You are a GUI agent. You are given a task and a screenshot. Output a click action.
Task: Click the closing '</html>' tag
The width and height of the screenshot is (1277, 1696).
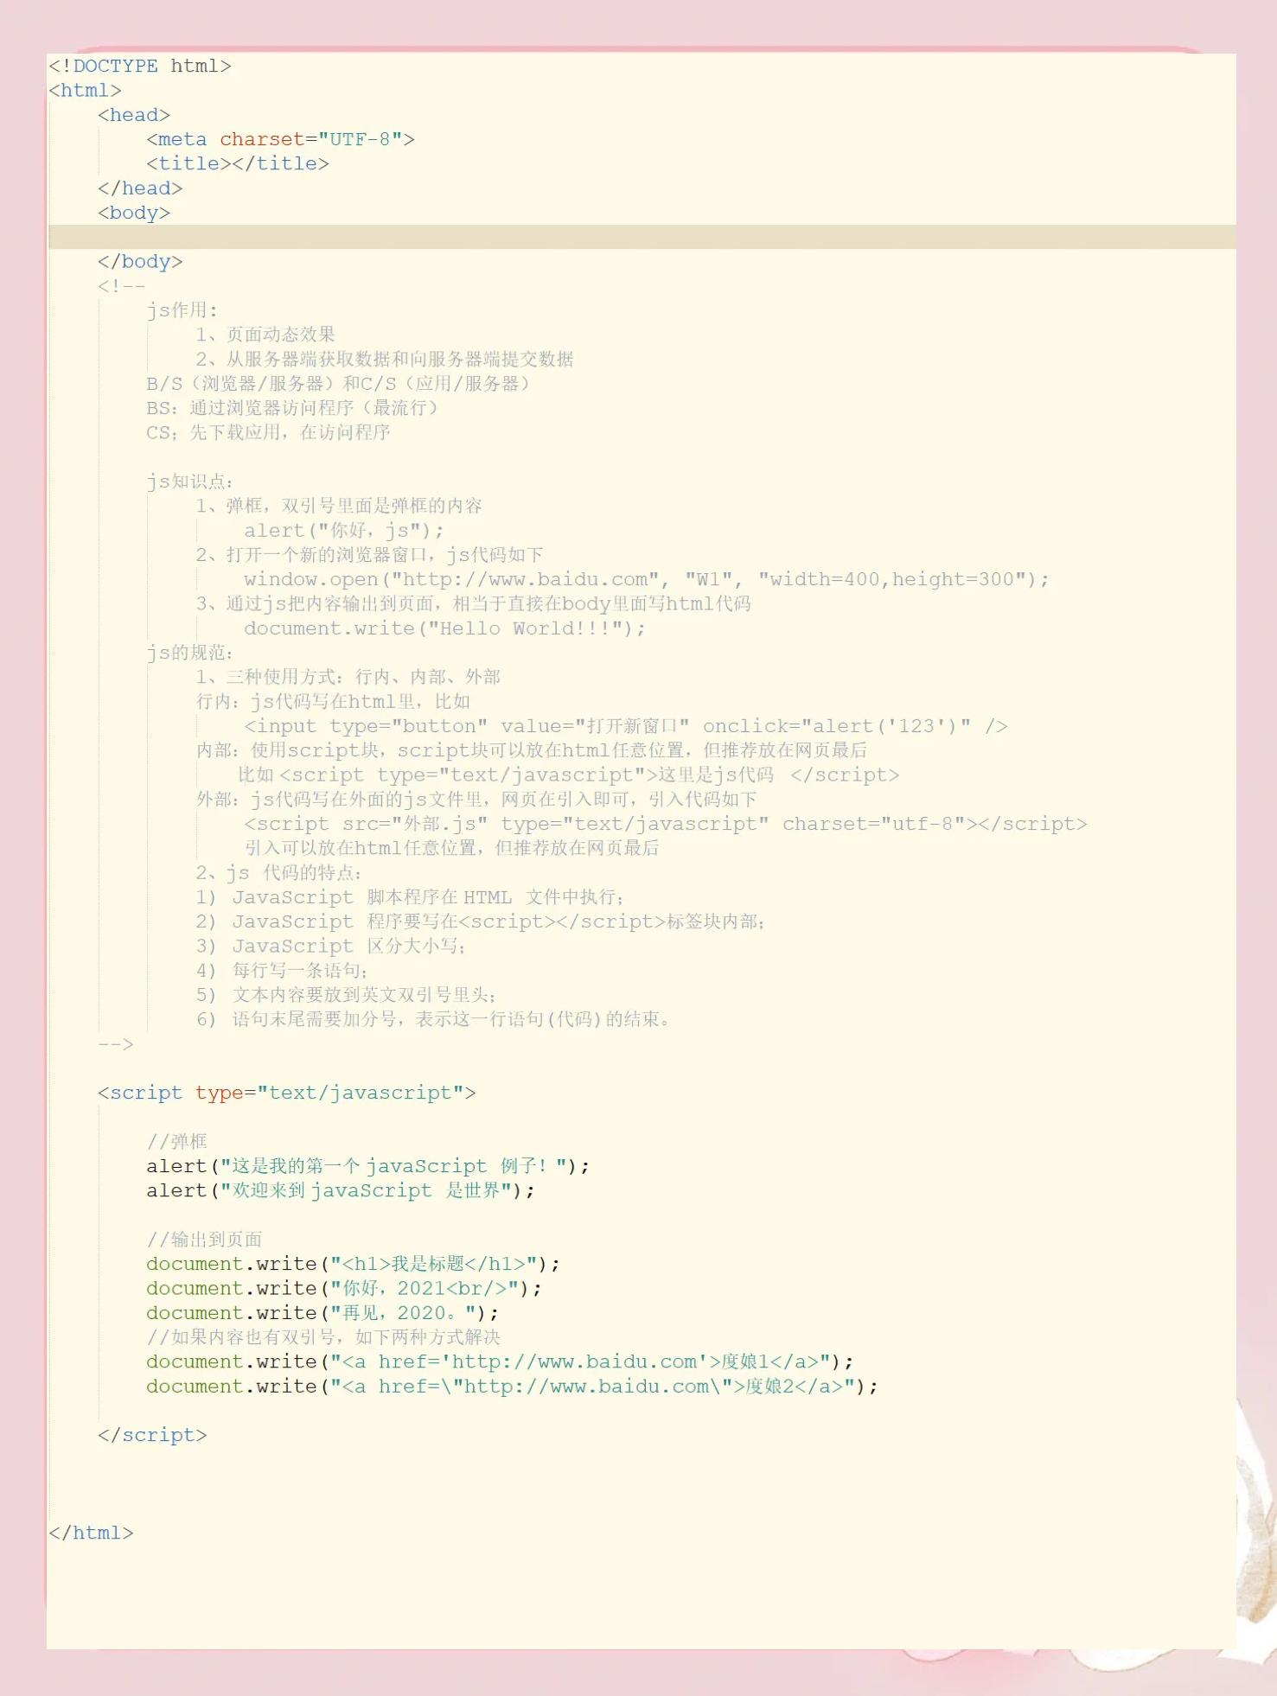91,1533
